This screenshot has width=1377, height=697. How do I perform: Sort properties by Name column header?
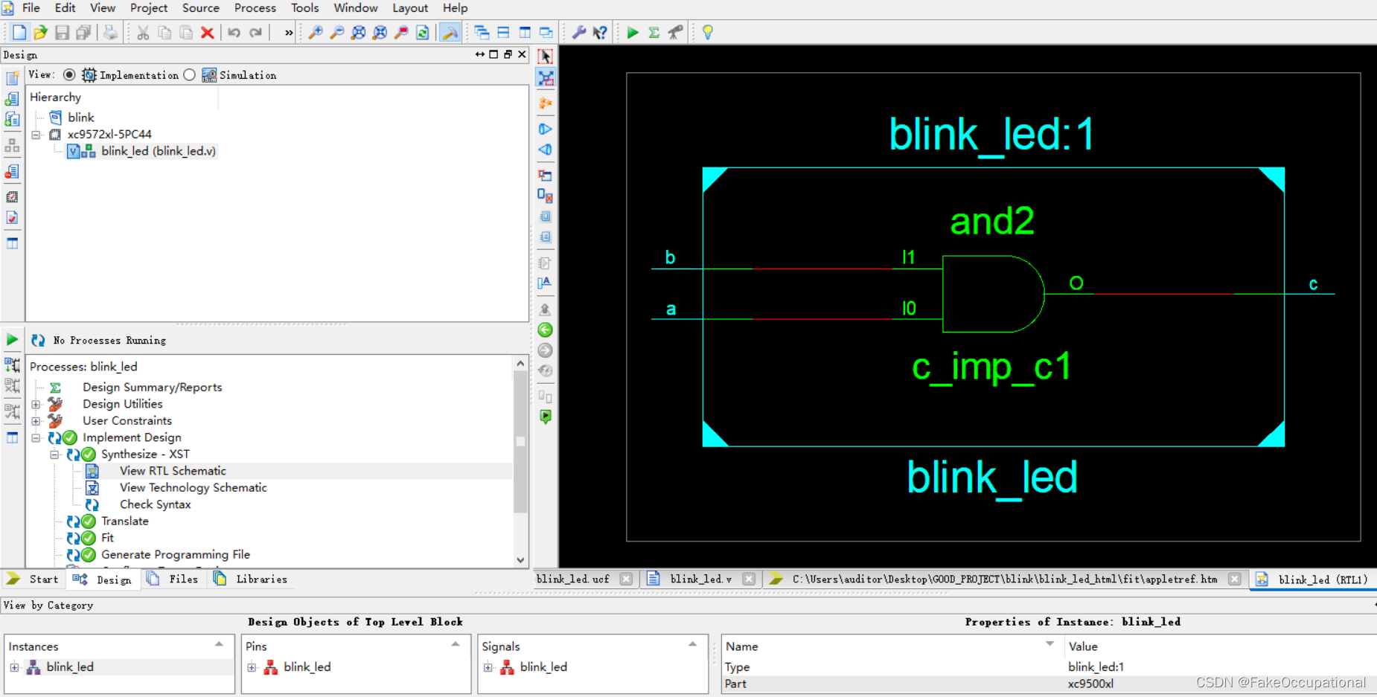tap(891, 646)
